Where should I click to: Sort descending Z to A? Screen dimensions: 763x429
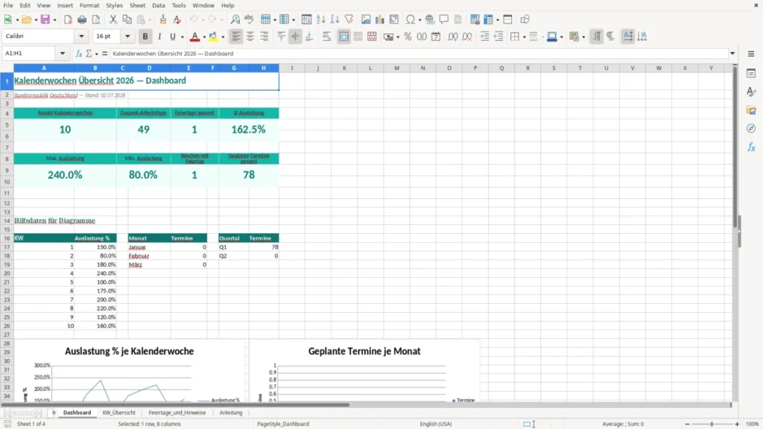pos(335,19)
